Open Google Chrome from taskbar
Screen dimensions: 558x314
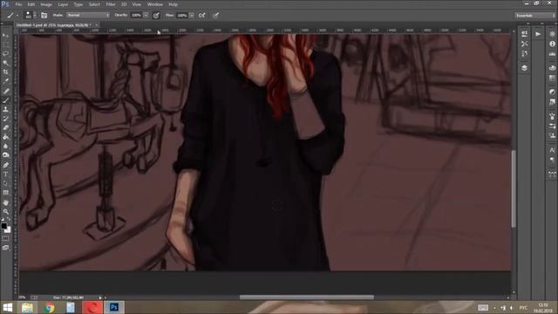pyautogui.click(x=50, y=307)
